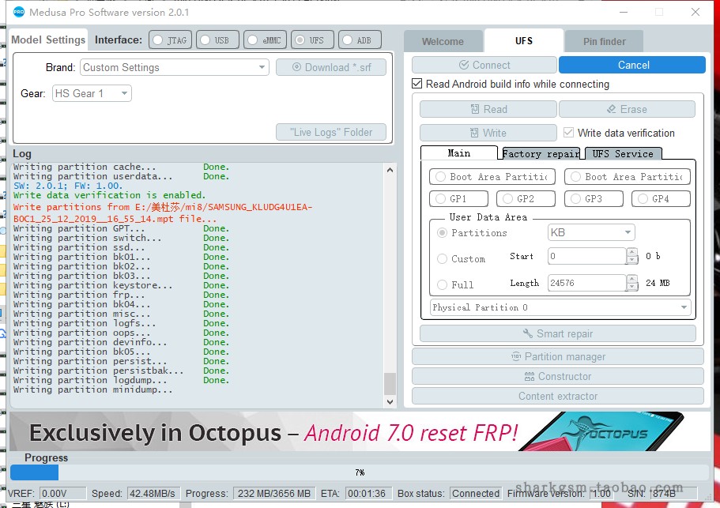Click the Read button chip icon
The image size is (720, 508).
[x=475, y=109]
